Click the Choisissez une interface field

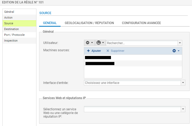click(132, 83)
